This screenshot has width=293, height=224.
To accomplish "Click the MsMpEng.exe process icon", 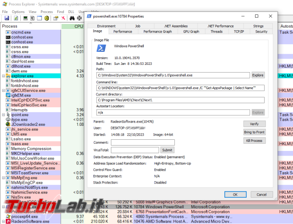I will [8, 178].
